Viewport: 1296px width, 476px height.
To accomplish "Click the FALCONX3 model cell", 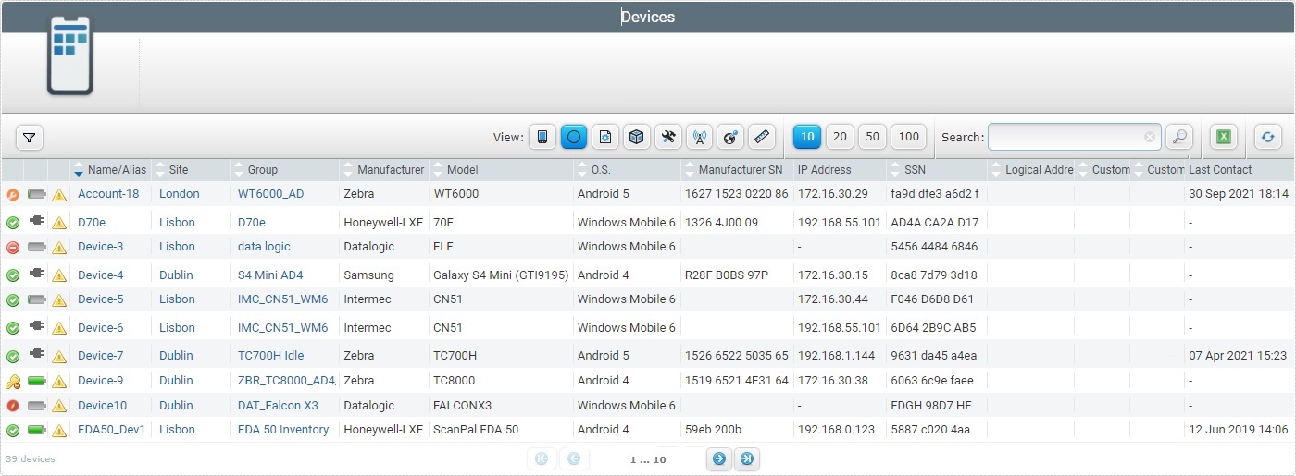I will point(465,406).
